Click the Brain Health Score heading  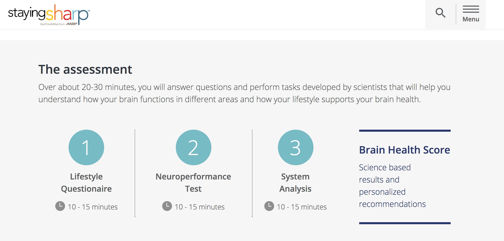[404, 150]
